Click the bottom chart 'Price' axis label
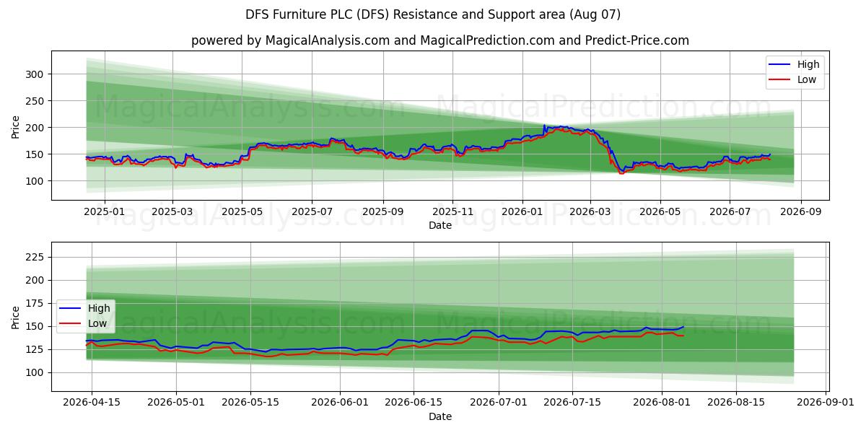 [x=16, y=317]
